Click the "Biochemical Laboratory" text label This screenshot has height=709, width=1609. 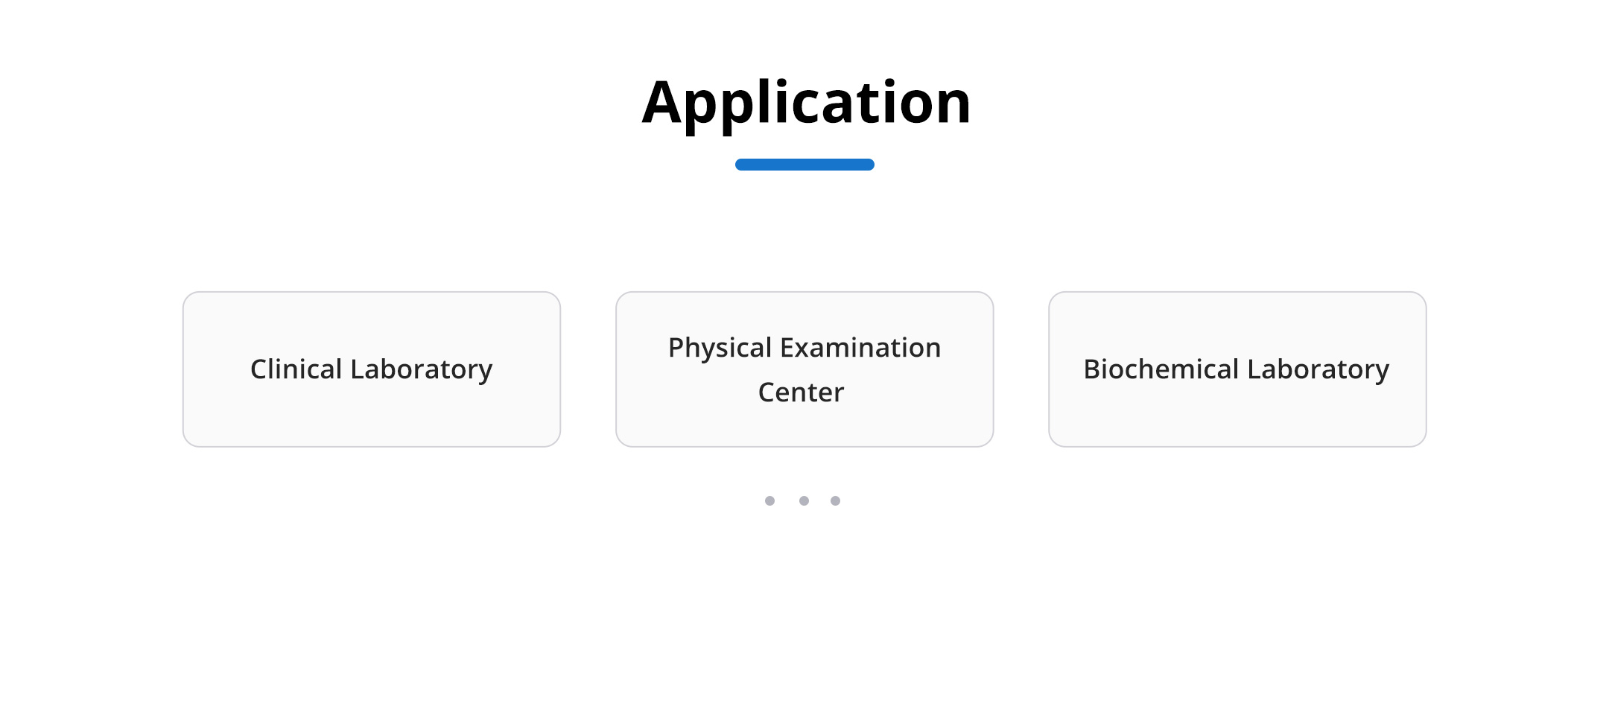1237,369
